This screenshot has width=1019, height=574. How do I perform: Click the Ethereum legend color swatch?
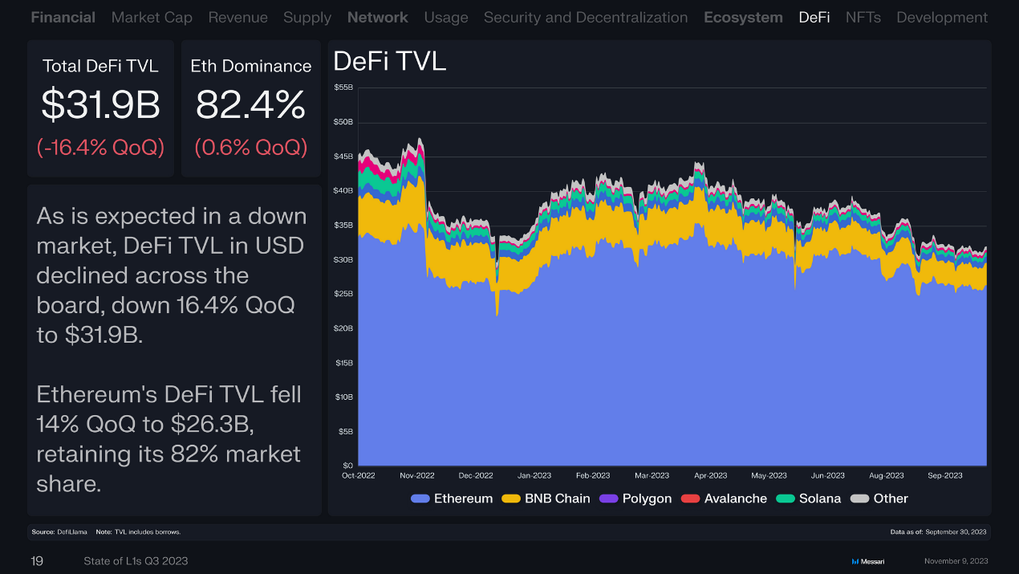click(420, 499)
